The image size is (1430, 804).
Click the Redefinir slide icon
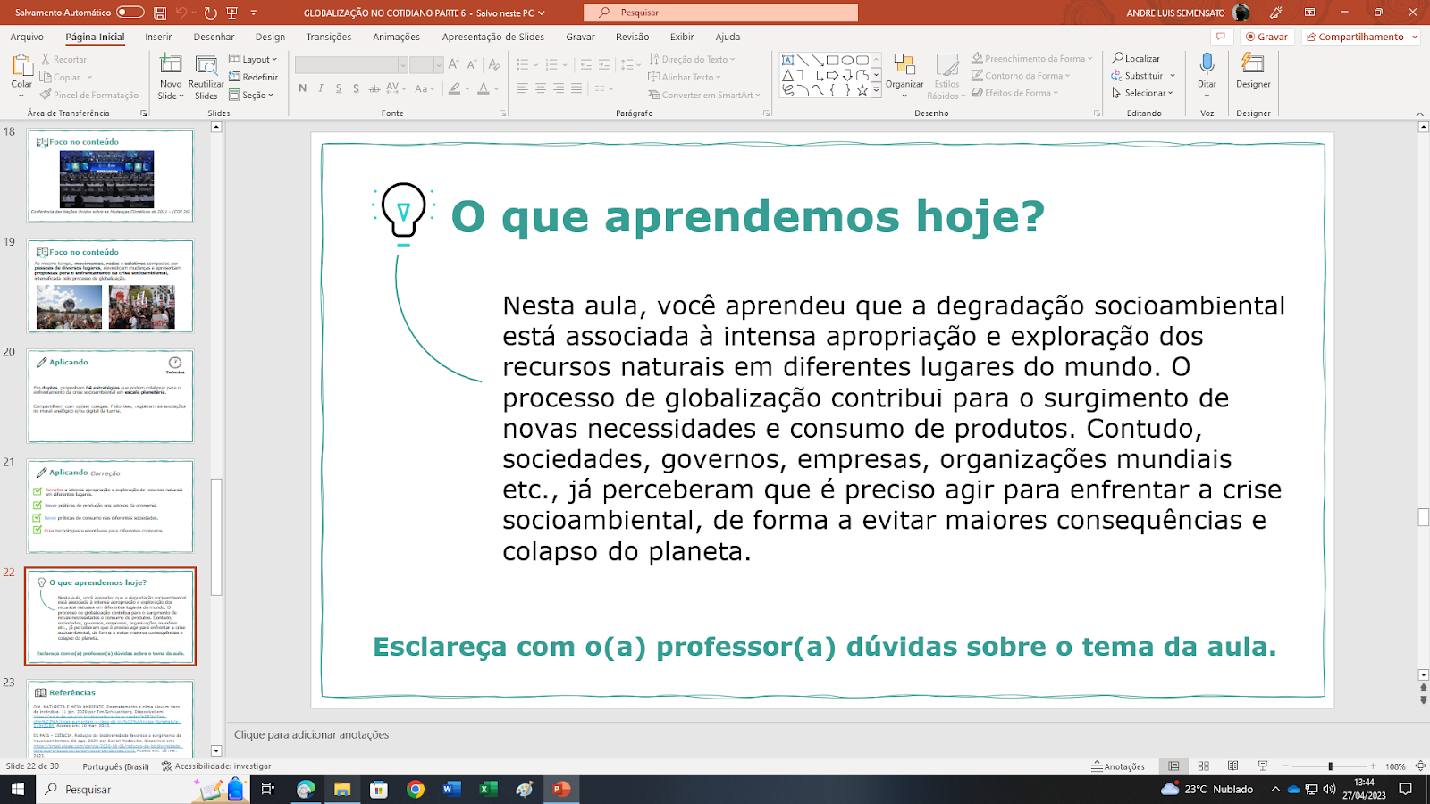point(235,77)
